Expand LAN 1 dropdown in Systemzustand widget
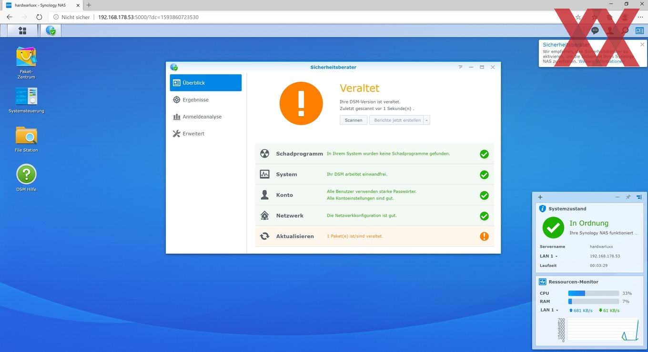This screenshot has height=352, width=648. tap(556, 256)
